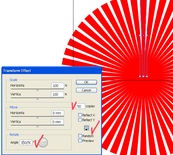The height and width of the screenshot is (155, 173).
Task: Click the copies number field
Action: pos(80,106)
